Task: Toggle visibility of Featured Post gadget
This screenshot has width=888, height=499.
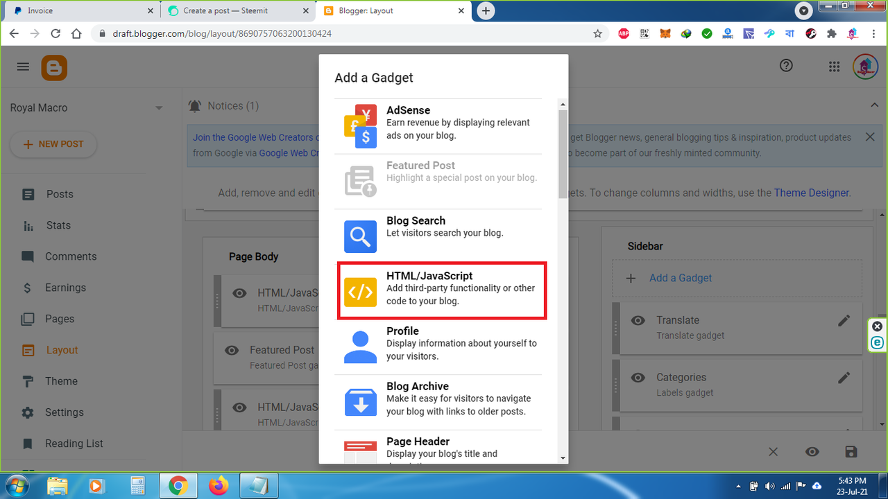Action: point(232,351)
